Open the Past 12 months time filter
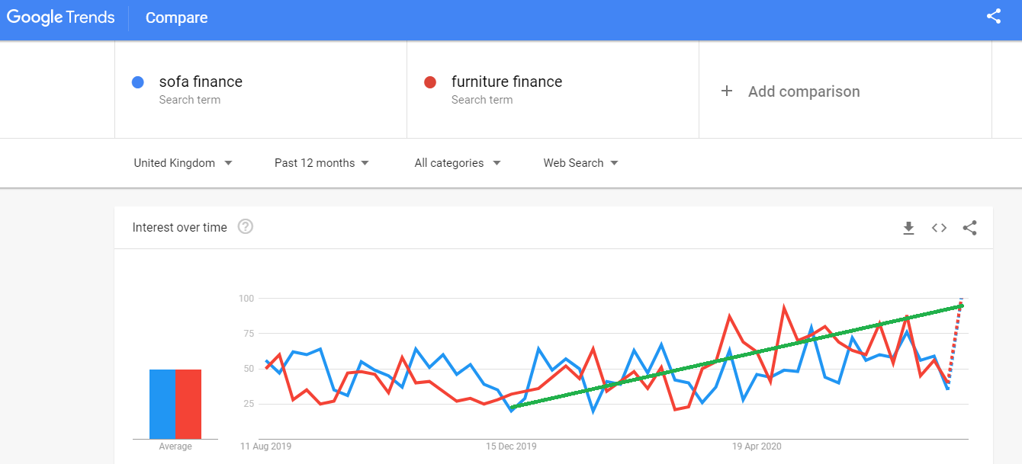 point(322,163)
